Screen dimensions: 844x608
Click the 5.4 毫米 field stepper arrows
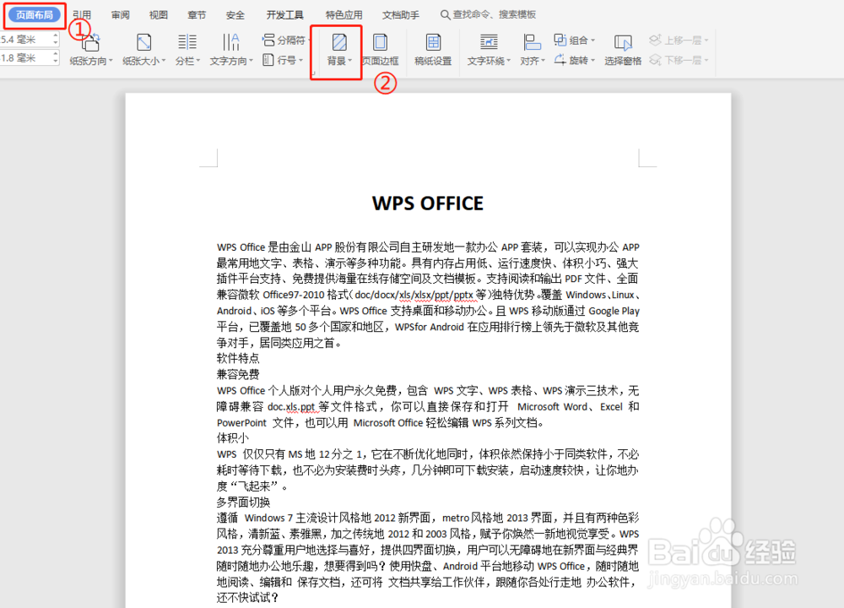56,40
